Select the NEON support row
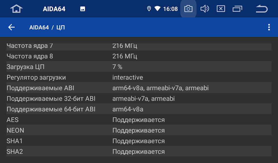The image size is (278, 163). [x=139, y=130]
